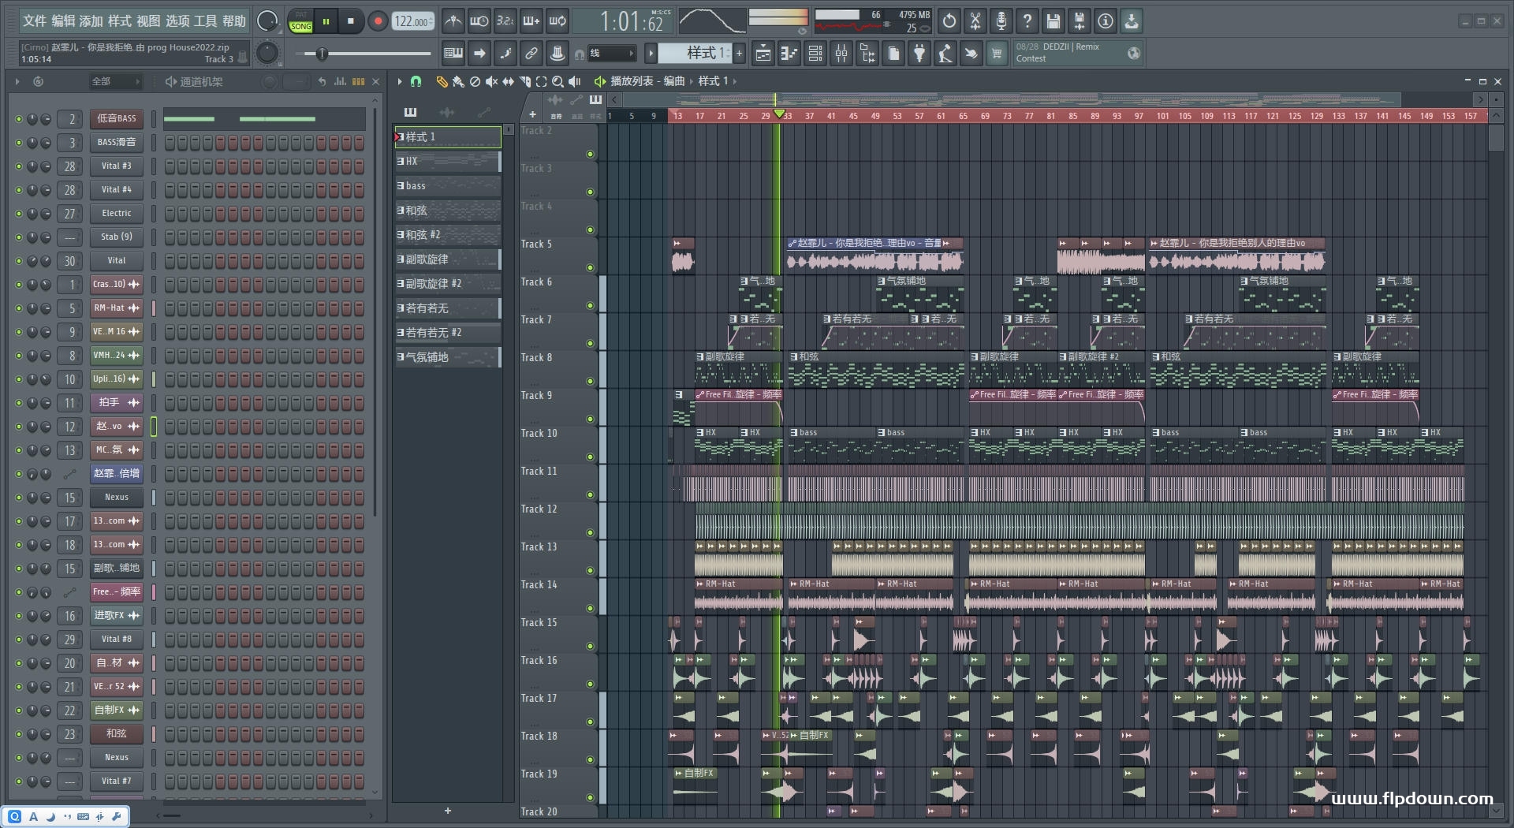Click the save project floppy icon
Image resolution: width=1514 pixels, height=828 pixels.
(1053, 21)
